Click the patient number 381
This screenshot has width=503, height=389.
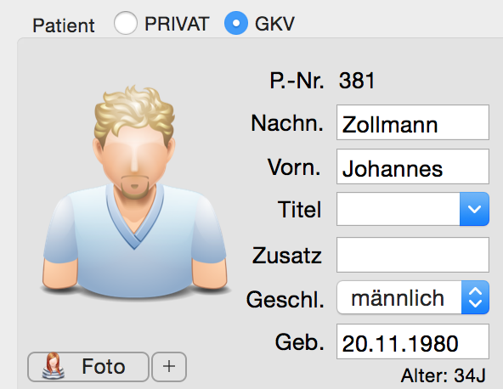pos(357,80)
